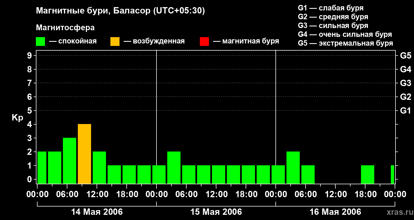Viewport: 414px width, 220px height.
Task: Click the '— возбужденная' legend label
Action: point(154,42)
